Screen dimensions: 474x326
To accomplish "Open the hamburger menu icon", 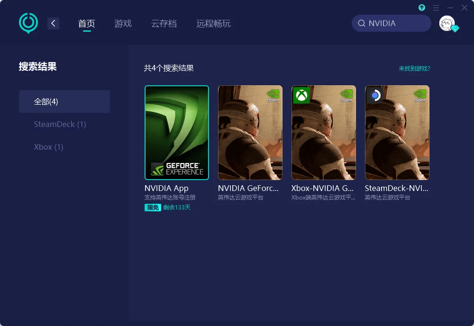I will [x=436, y=8].
